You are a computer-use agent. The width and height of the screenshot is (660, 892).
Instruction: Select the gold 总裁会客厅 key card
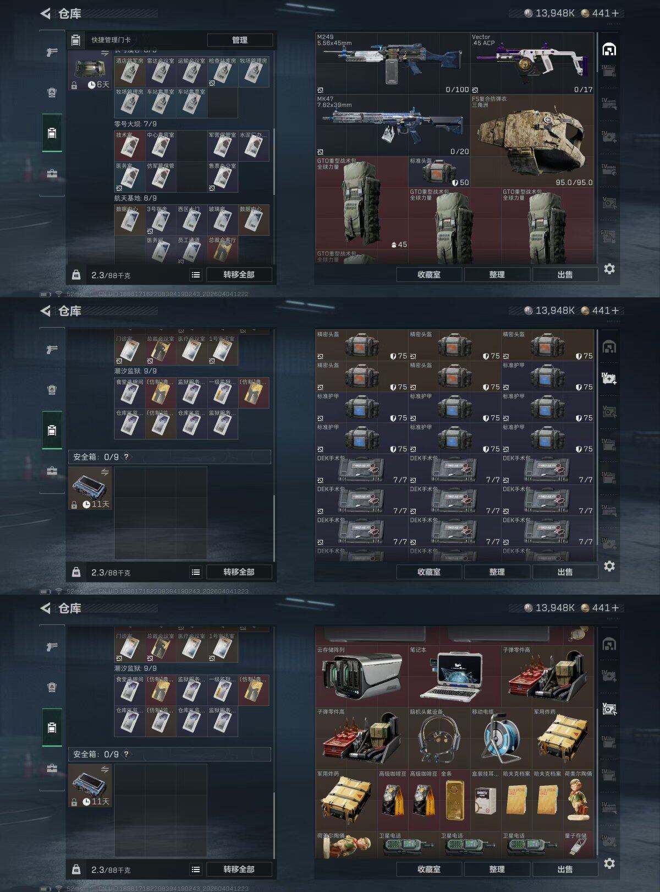[222, 249]
